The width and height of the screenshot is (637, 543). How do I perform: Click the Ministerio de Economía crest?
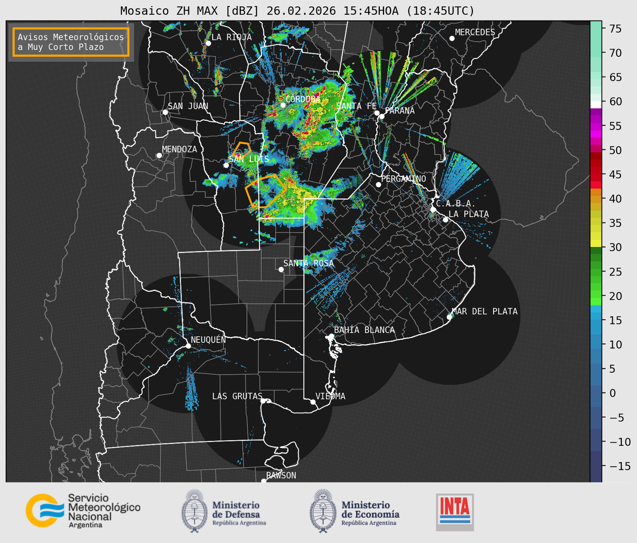tap(323, 511)
